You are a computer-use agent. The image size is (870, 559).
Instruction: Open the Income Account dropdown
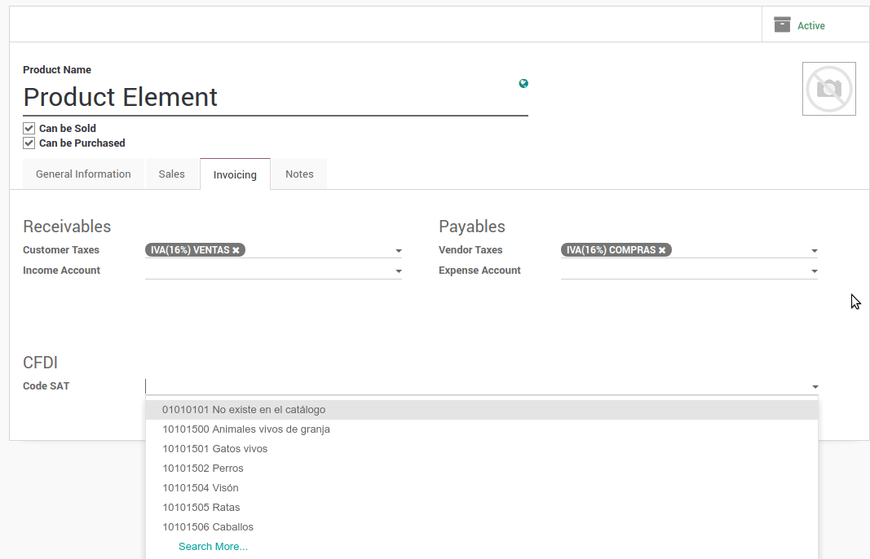(x=399, y=271)
